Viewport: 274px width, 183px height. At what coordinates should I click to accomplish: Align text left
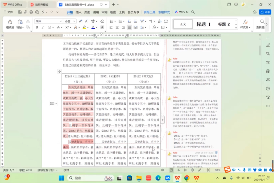[111, 27]
